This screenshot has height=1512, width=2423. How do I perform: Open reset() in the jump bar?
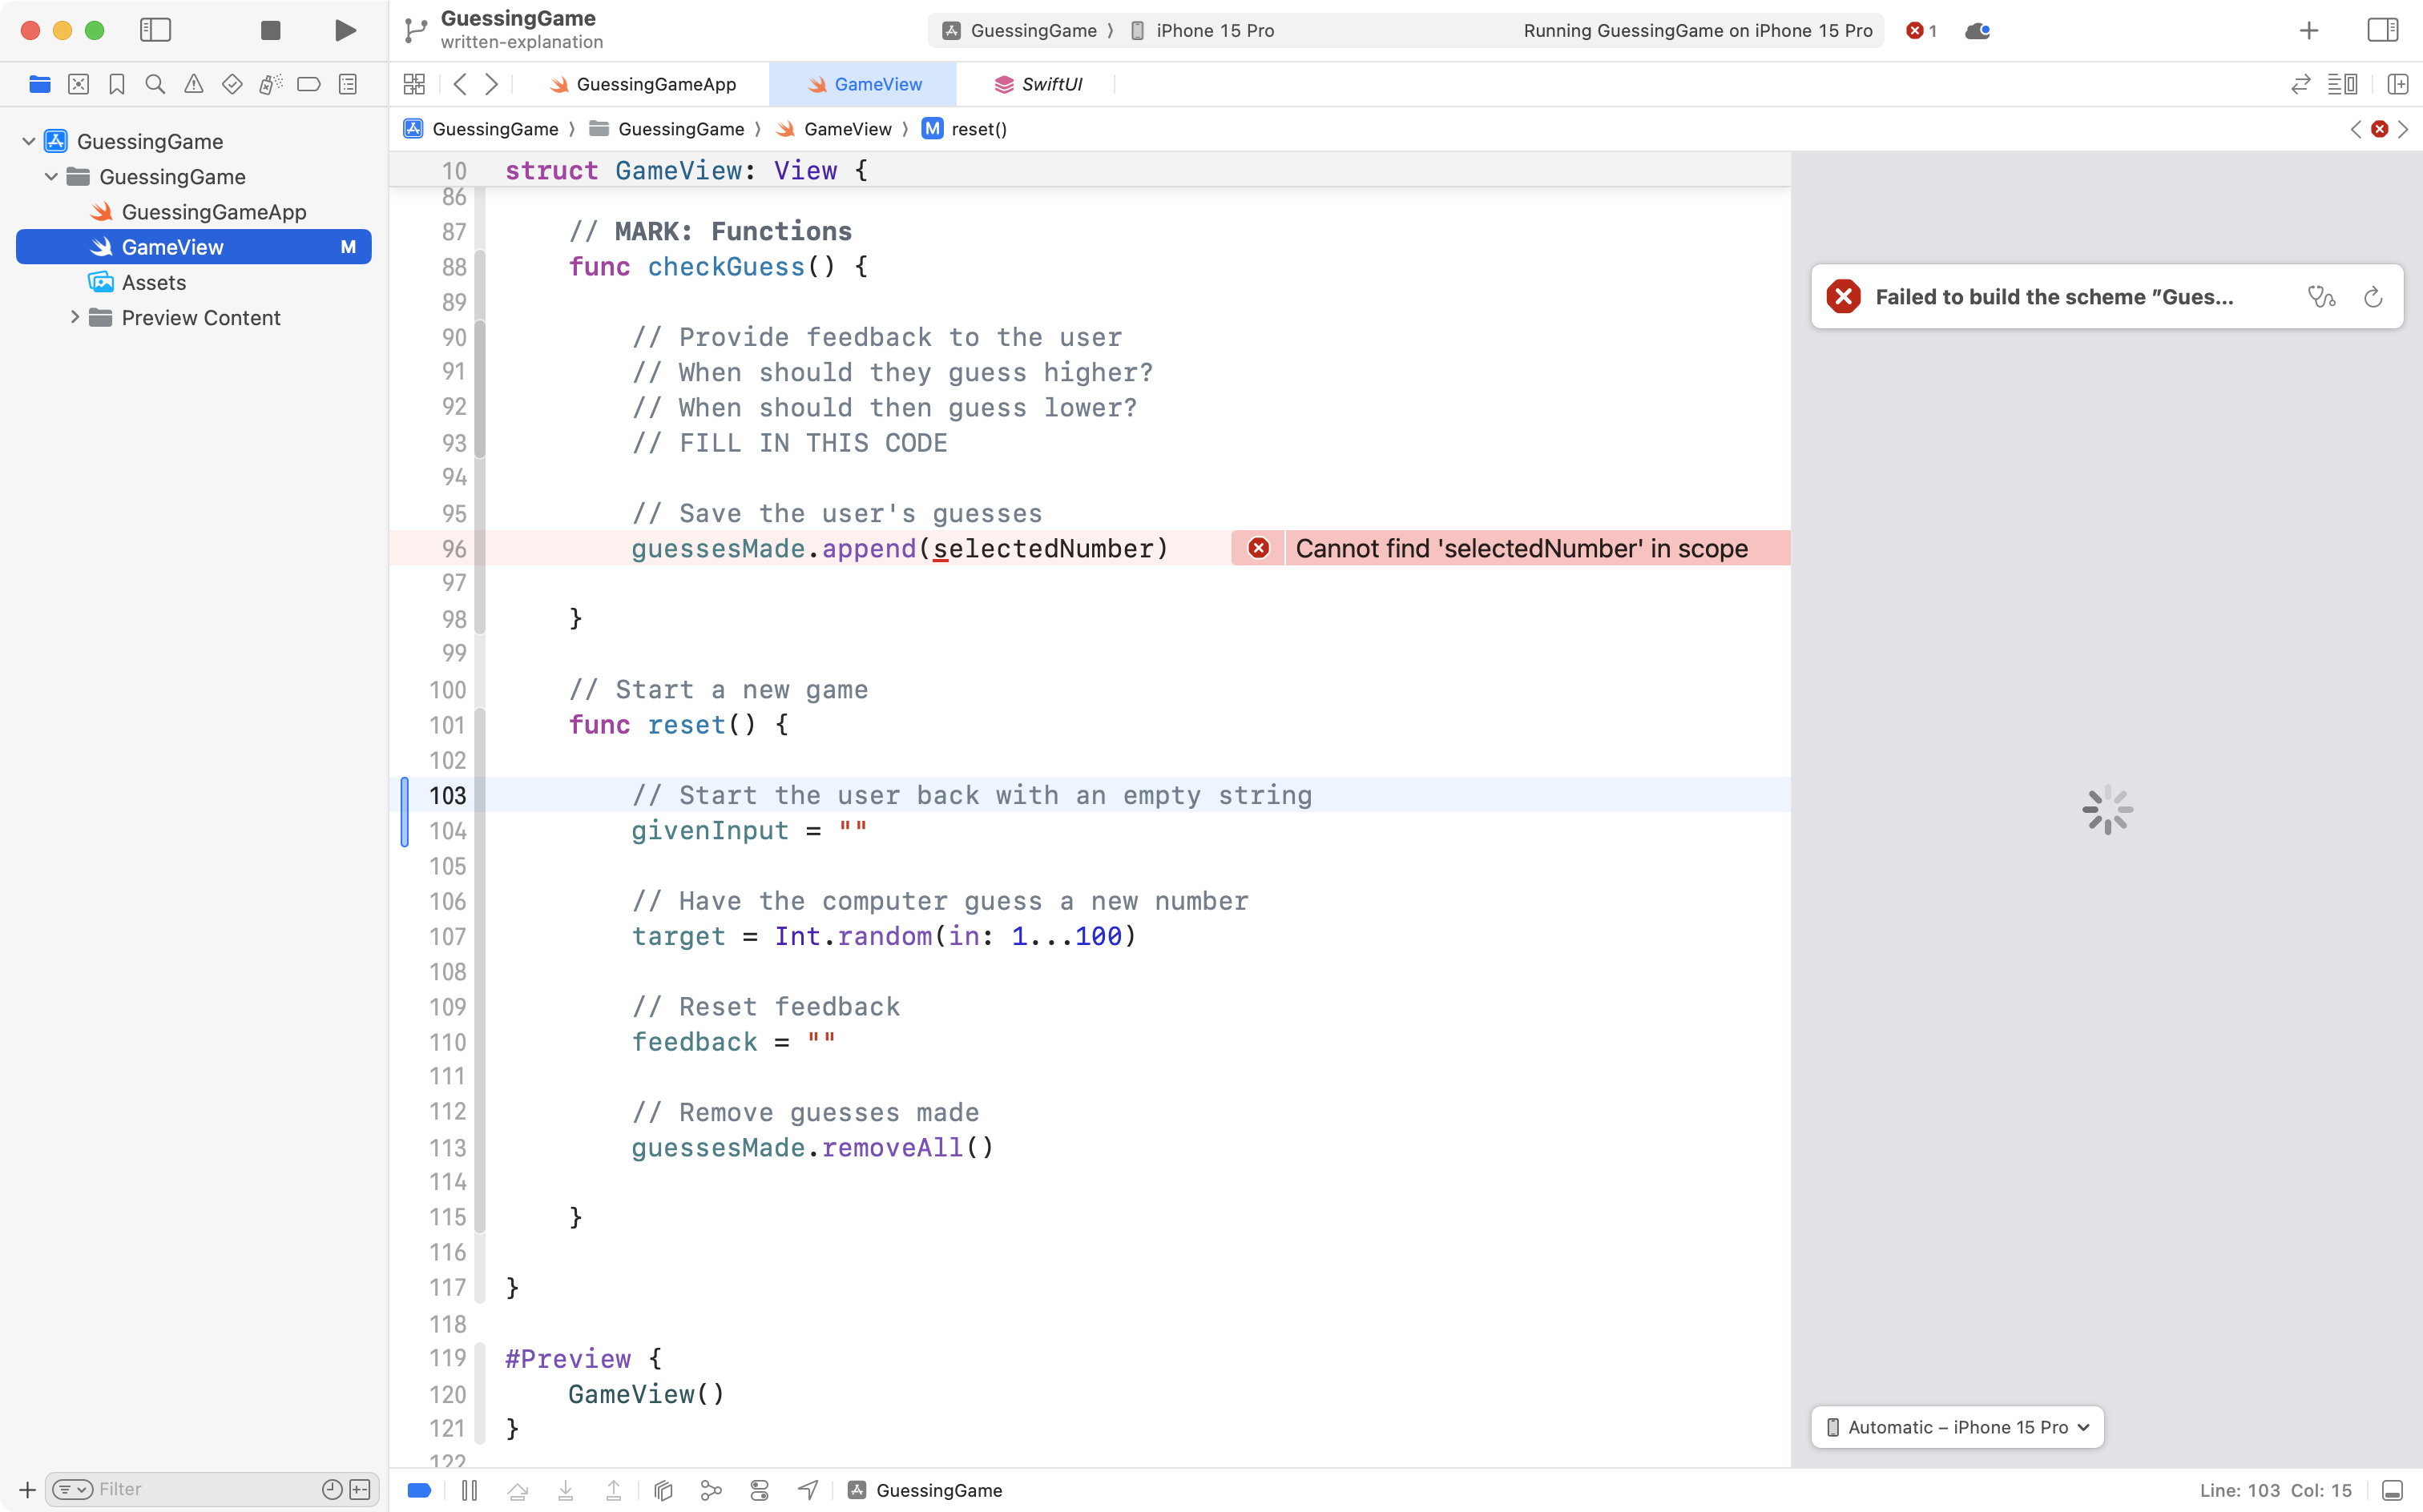pos(978,129)
